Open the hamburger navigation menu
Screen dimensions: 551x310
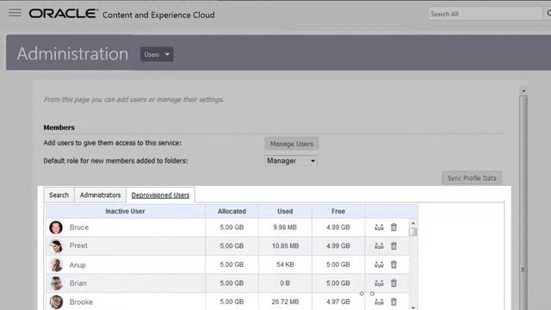coord(15,13)
